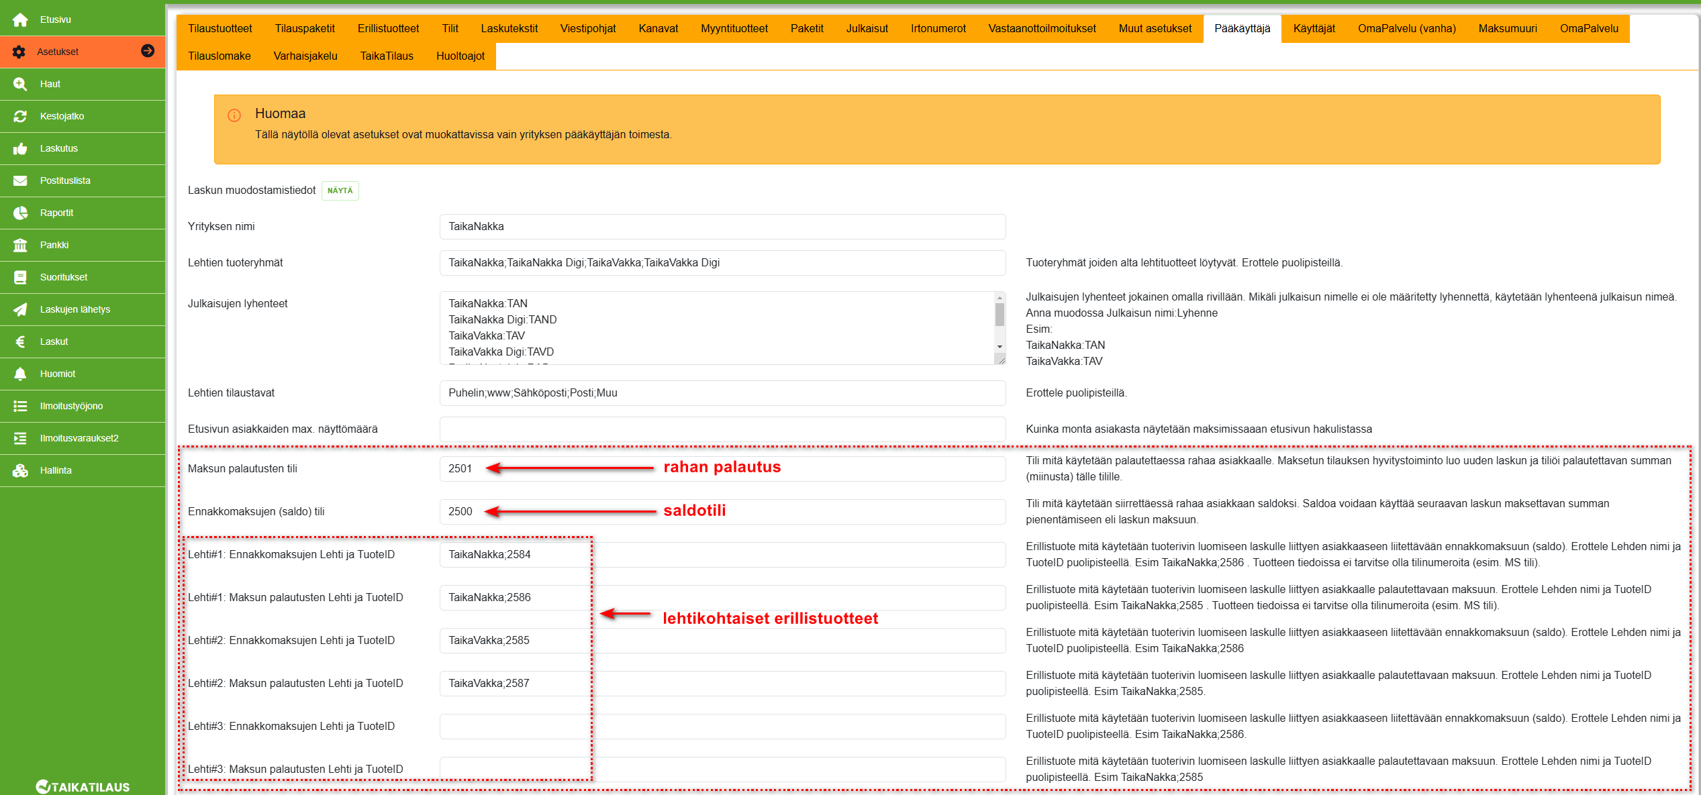Click the Julkaisujen lyhenteet scrollbar thumb
The width and height of the screenshot is (1701, 795).
click(1000, 315)
